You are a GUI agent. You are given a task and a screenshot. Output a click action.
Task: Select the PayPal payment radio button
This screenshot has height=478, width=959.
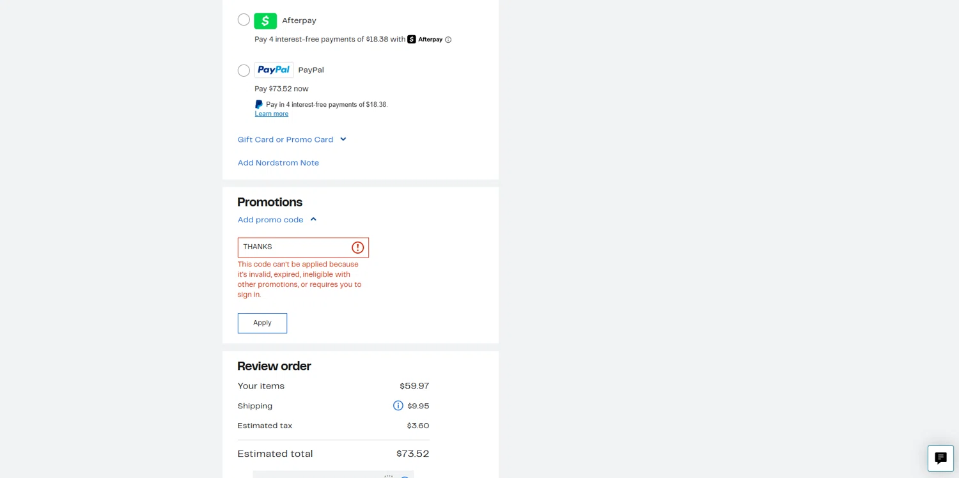tap(244, 70)
